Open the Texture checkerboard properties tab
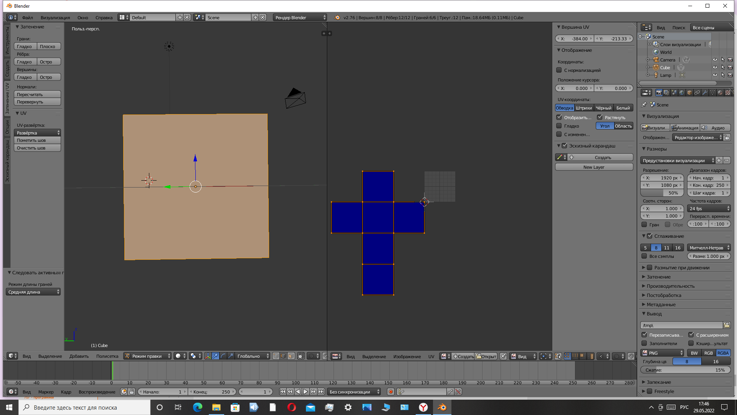Screen dimensions: 737x415 tap(727, 93)
